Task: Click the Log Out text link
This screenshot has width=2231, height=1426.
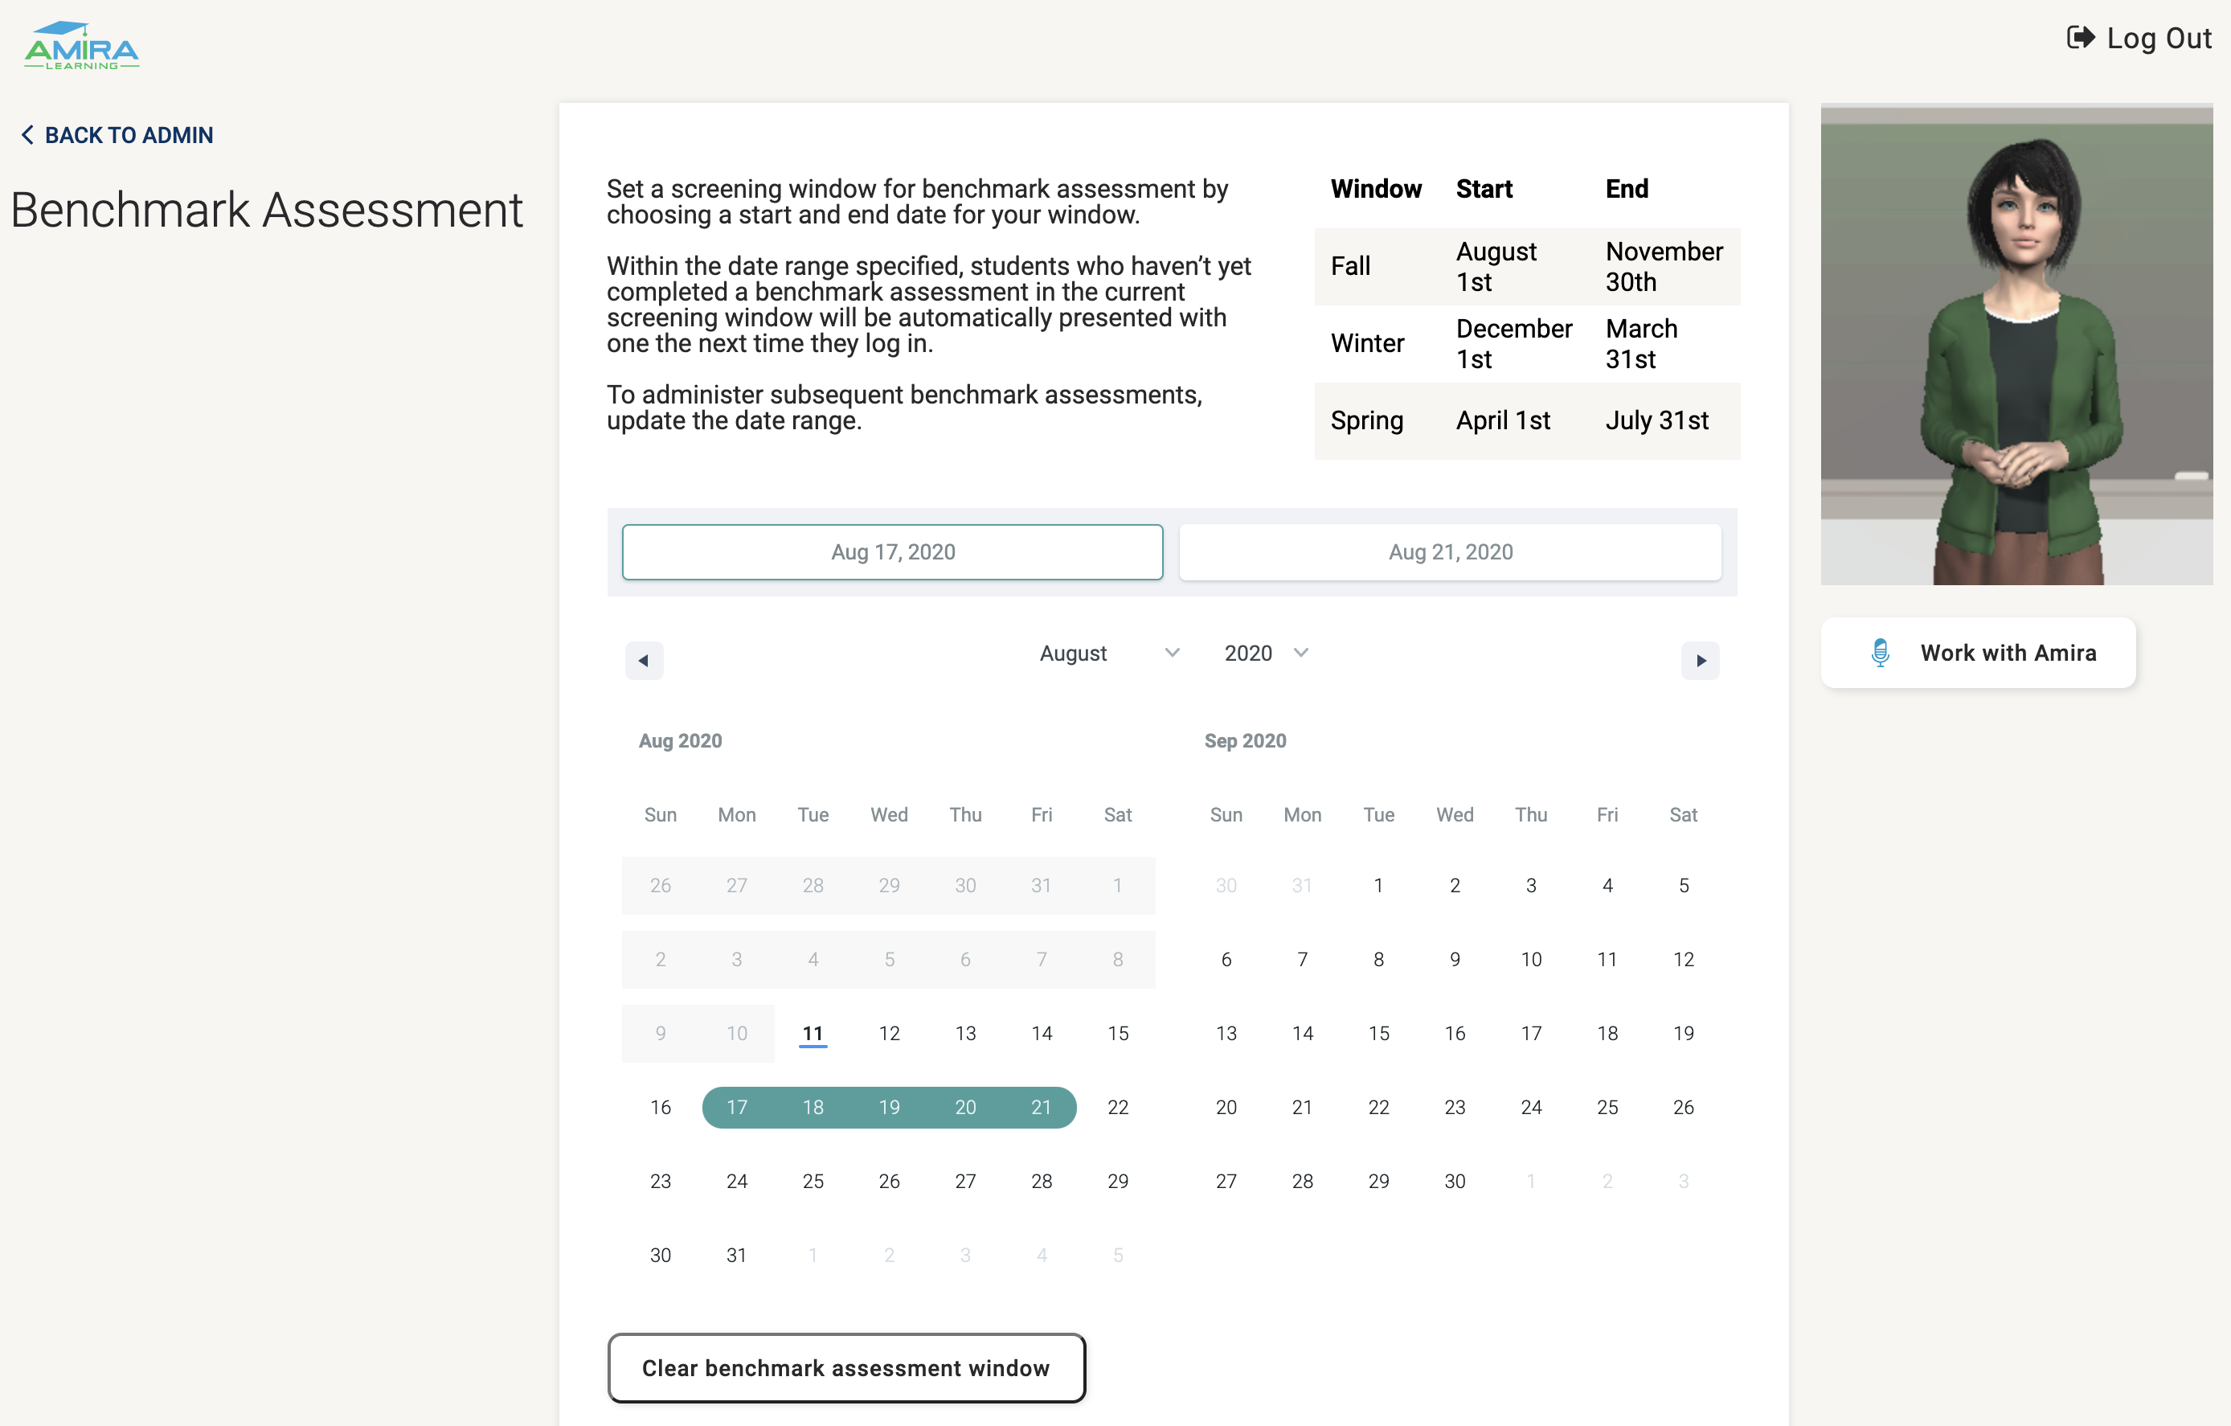Action: (x=2159, y=38)
